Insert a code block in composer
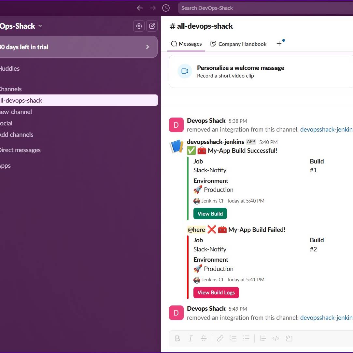The image size is (353, 353). click(x=289, y=338)
